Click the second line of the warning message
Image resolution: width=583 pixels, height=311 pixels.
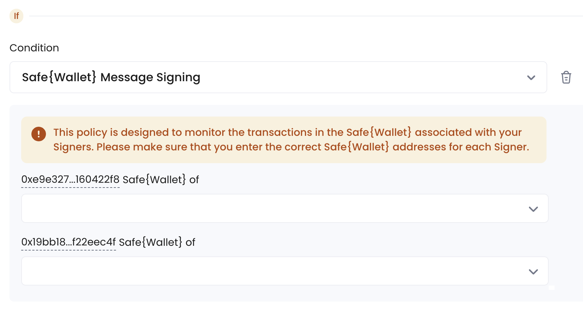click(x=291, y=147)
